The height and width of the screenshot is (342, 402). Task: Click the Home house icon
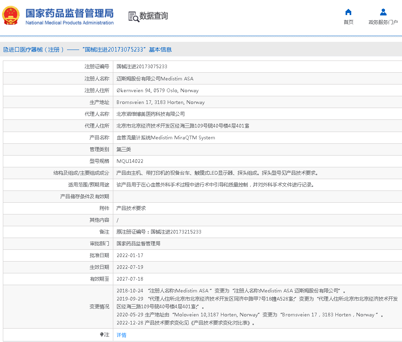point(348,12)
